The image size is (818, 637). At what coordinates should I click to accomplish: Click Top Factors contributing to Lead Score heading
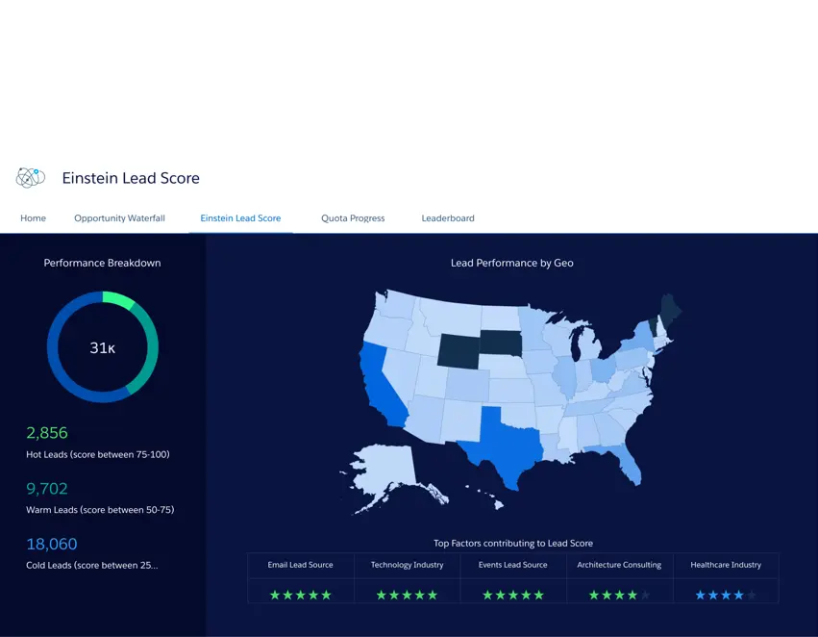pos(513,543)
